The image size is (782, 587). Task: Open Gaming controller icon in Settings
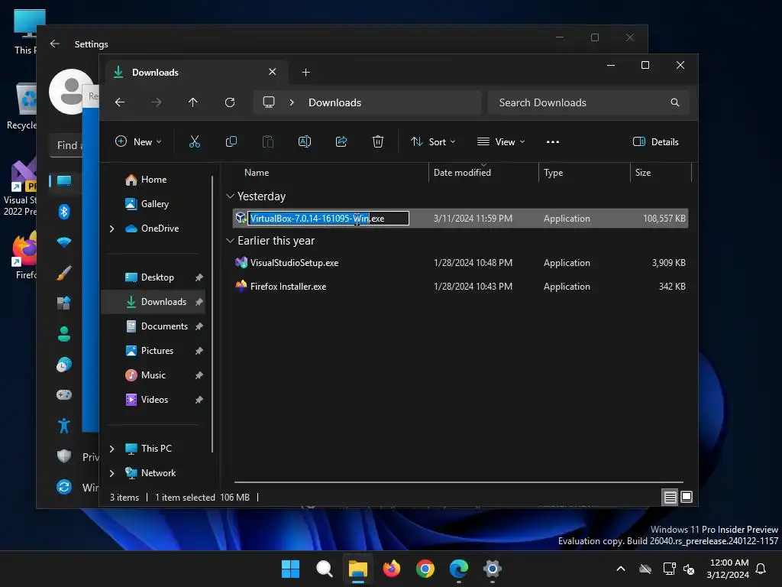tap(64, 395)
